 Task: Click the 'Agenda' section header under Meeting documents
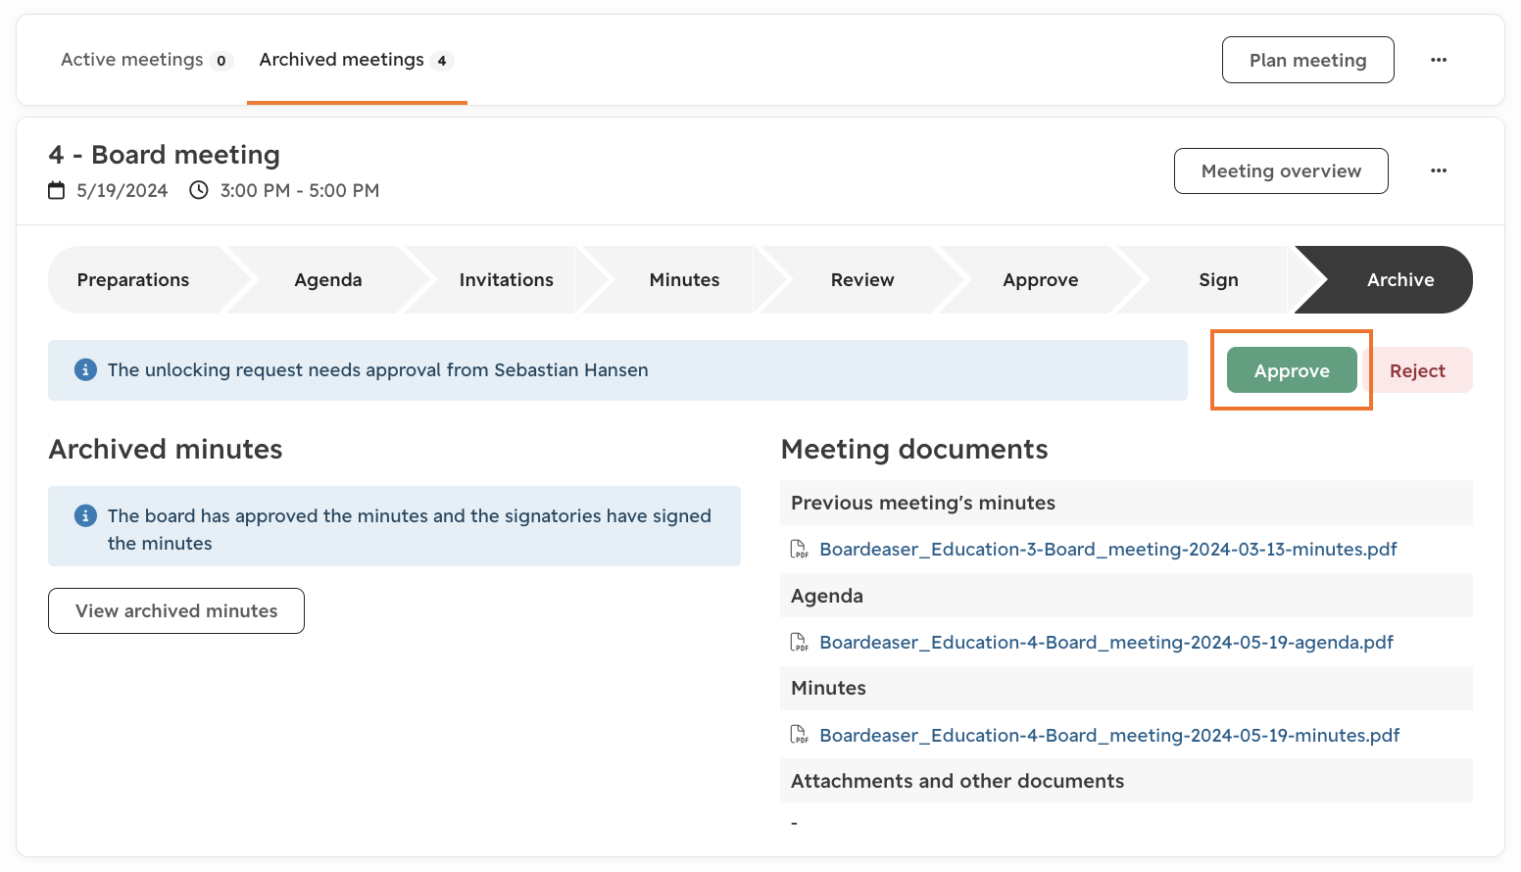click(x=1126, y=596)
